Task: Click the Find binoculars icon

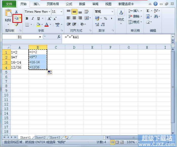Action: tap(156, 16)
